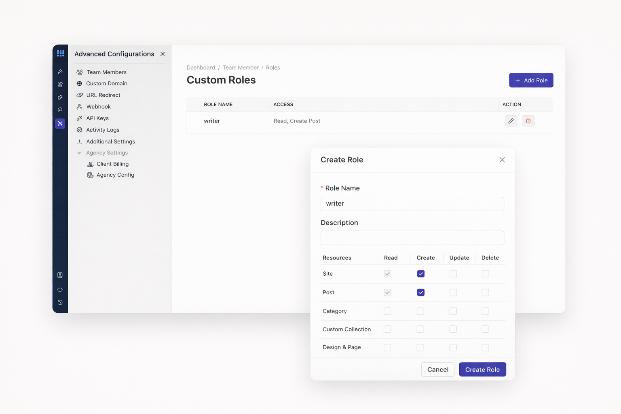Click the chat bubble icon in sidebar
Image resolution: width=621 pixels, height=414 pixels.
point(60,110)
